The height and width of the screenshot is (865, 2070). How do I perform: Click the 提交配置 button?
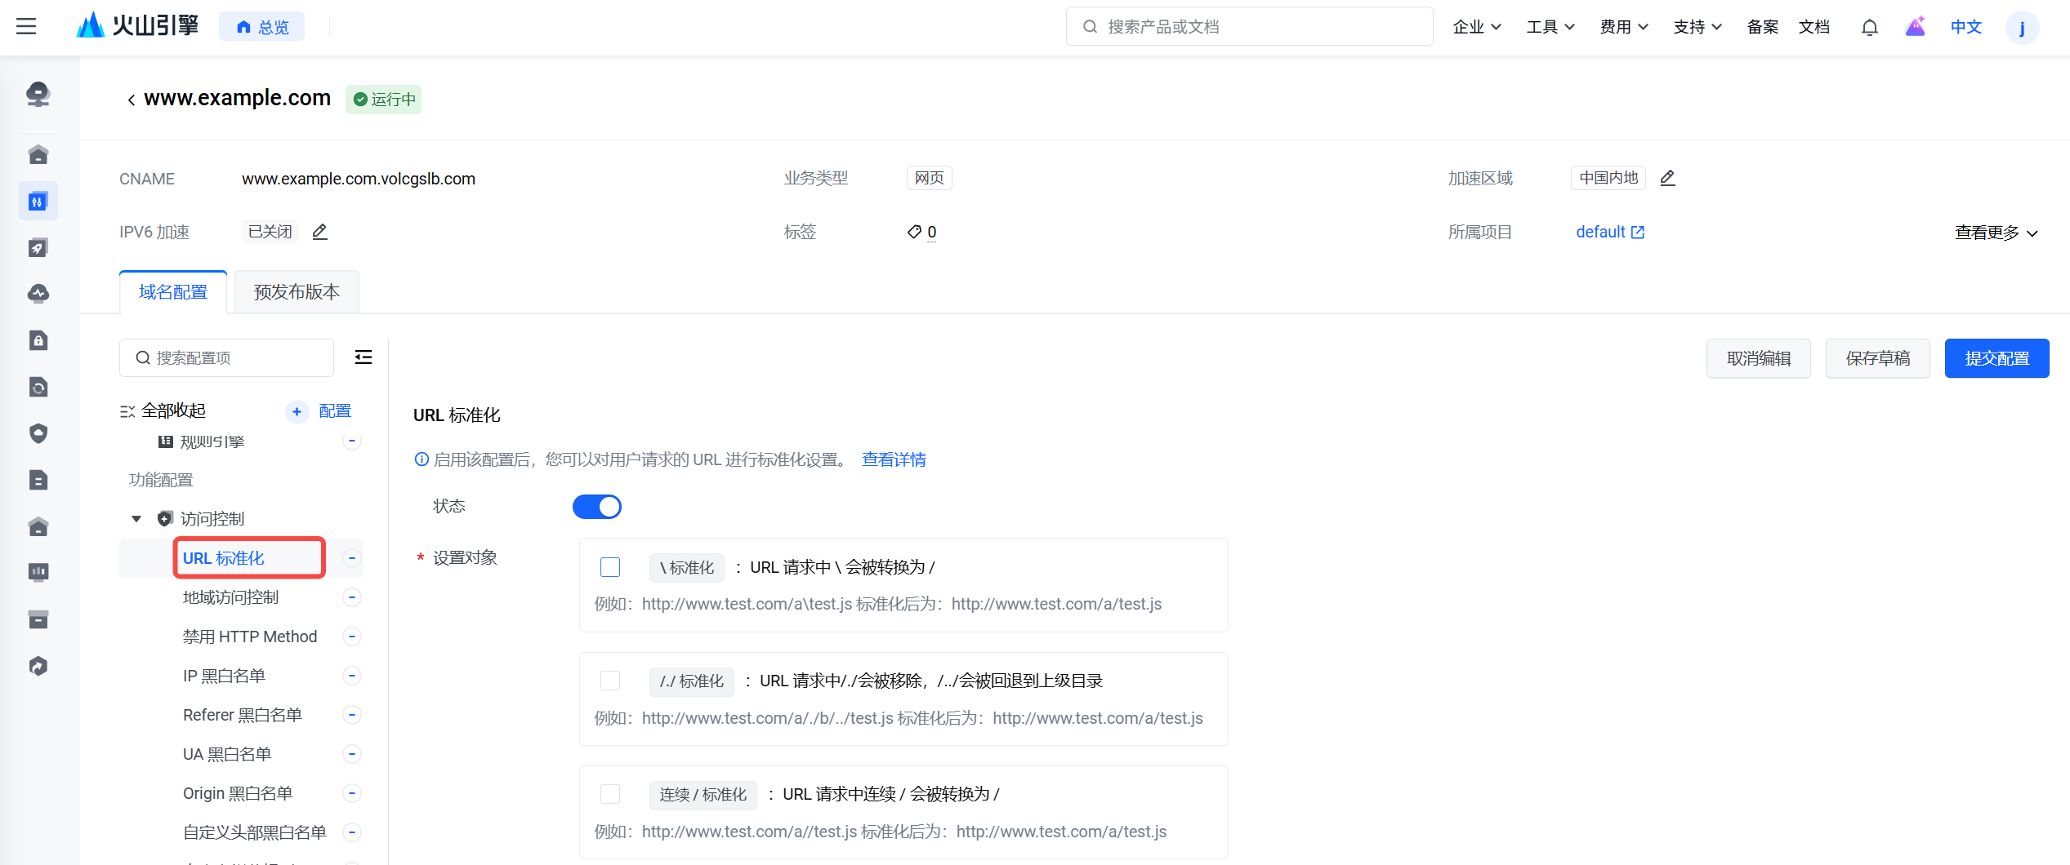1996,358
